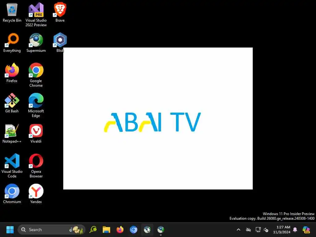Viewport: 316px width, 237px height.
Task: Select the Supermium desktop shortcut
Action: [36, 43]
